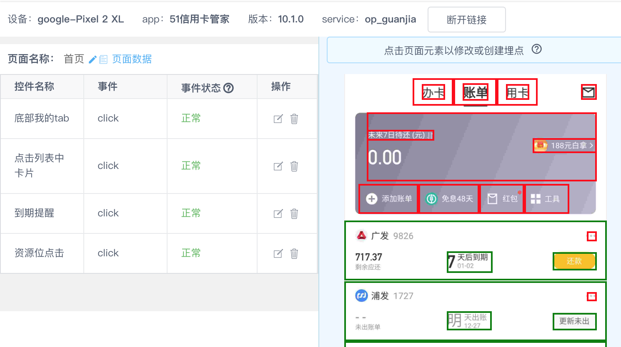Image resolution: width=621 pixels, height=347 pixels.
Task: Click the service value op_guanjia
Action: (x=390, y=20)
